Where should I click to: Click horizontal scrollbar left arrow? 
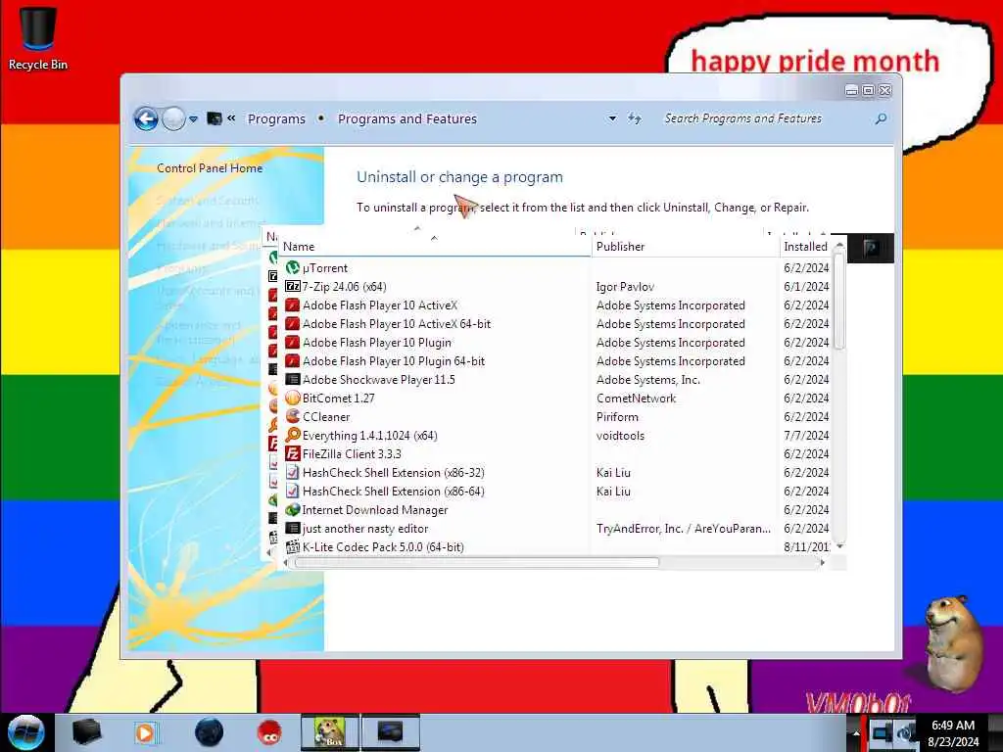tap(285, 563)
